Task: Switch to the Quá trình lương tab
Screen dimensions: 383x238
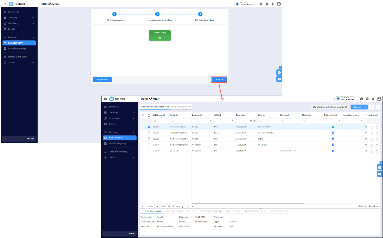Action: tap(174, 211)
